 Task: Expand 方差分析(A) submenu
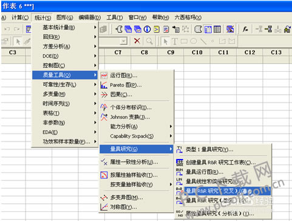coord(65,46)
